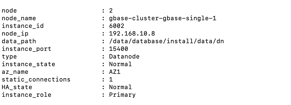Click the instance_role value Primary
291x105 pixels.
pos(122,95)
